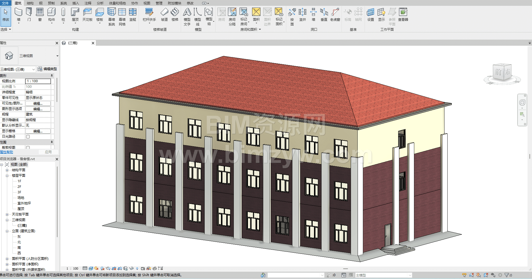Enable the Sun Path (日光路径) checkbox
This screenshot has width=532, height=279.
click(x=28, y=137)
